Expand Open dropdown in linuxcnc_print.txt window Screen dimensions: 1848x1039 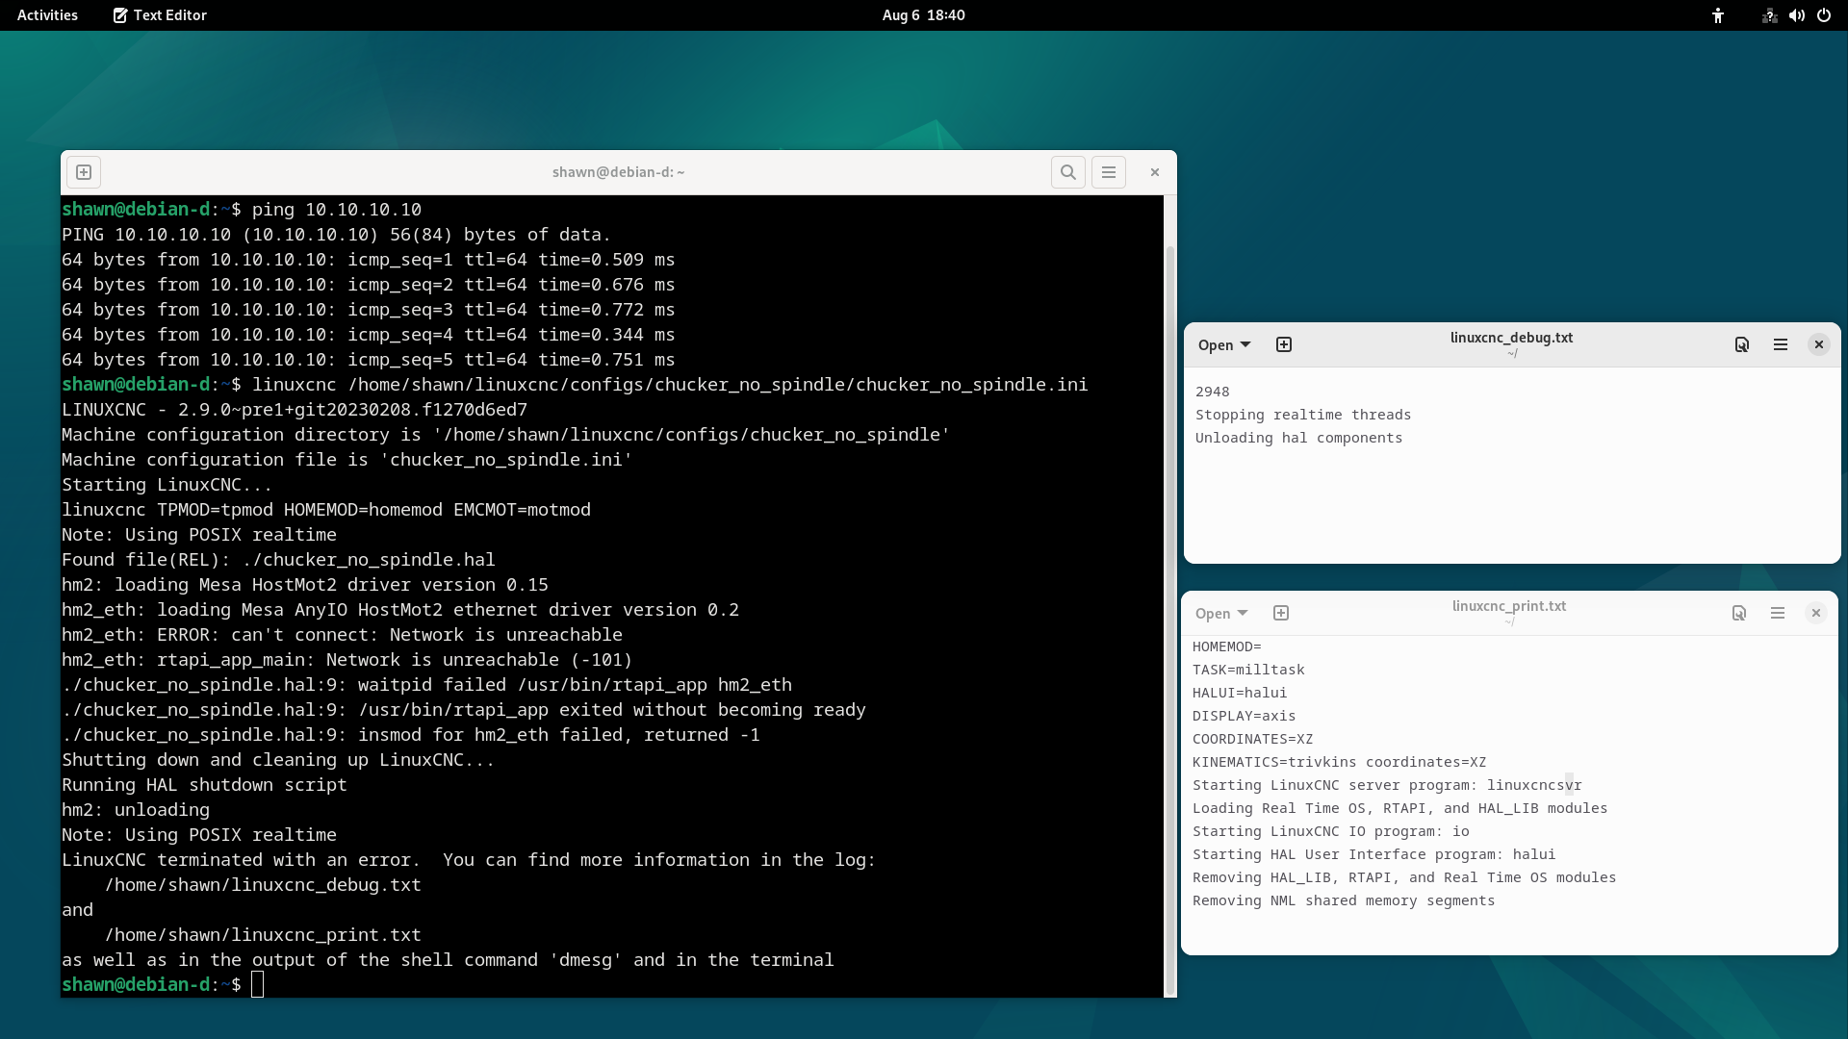tap(1221, 613)
